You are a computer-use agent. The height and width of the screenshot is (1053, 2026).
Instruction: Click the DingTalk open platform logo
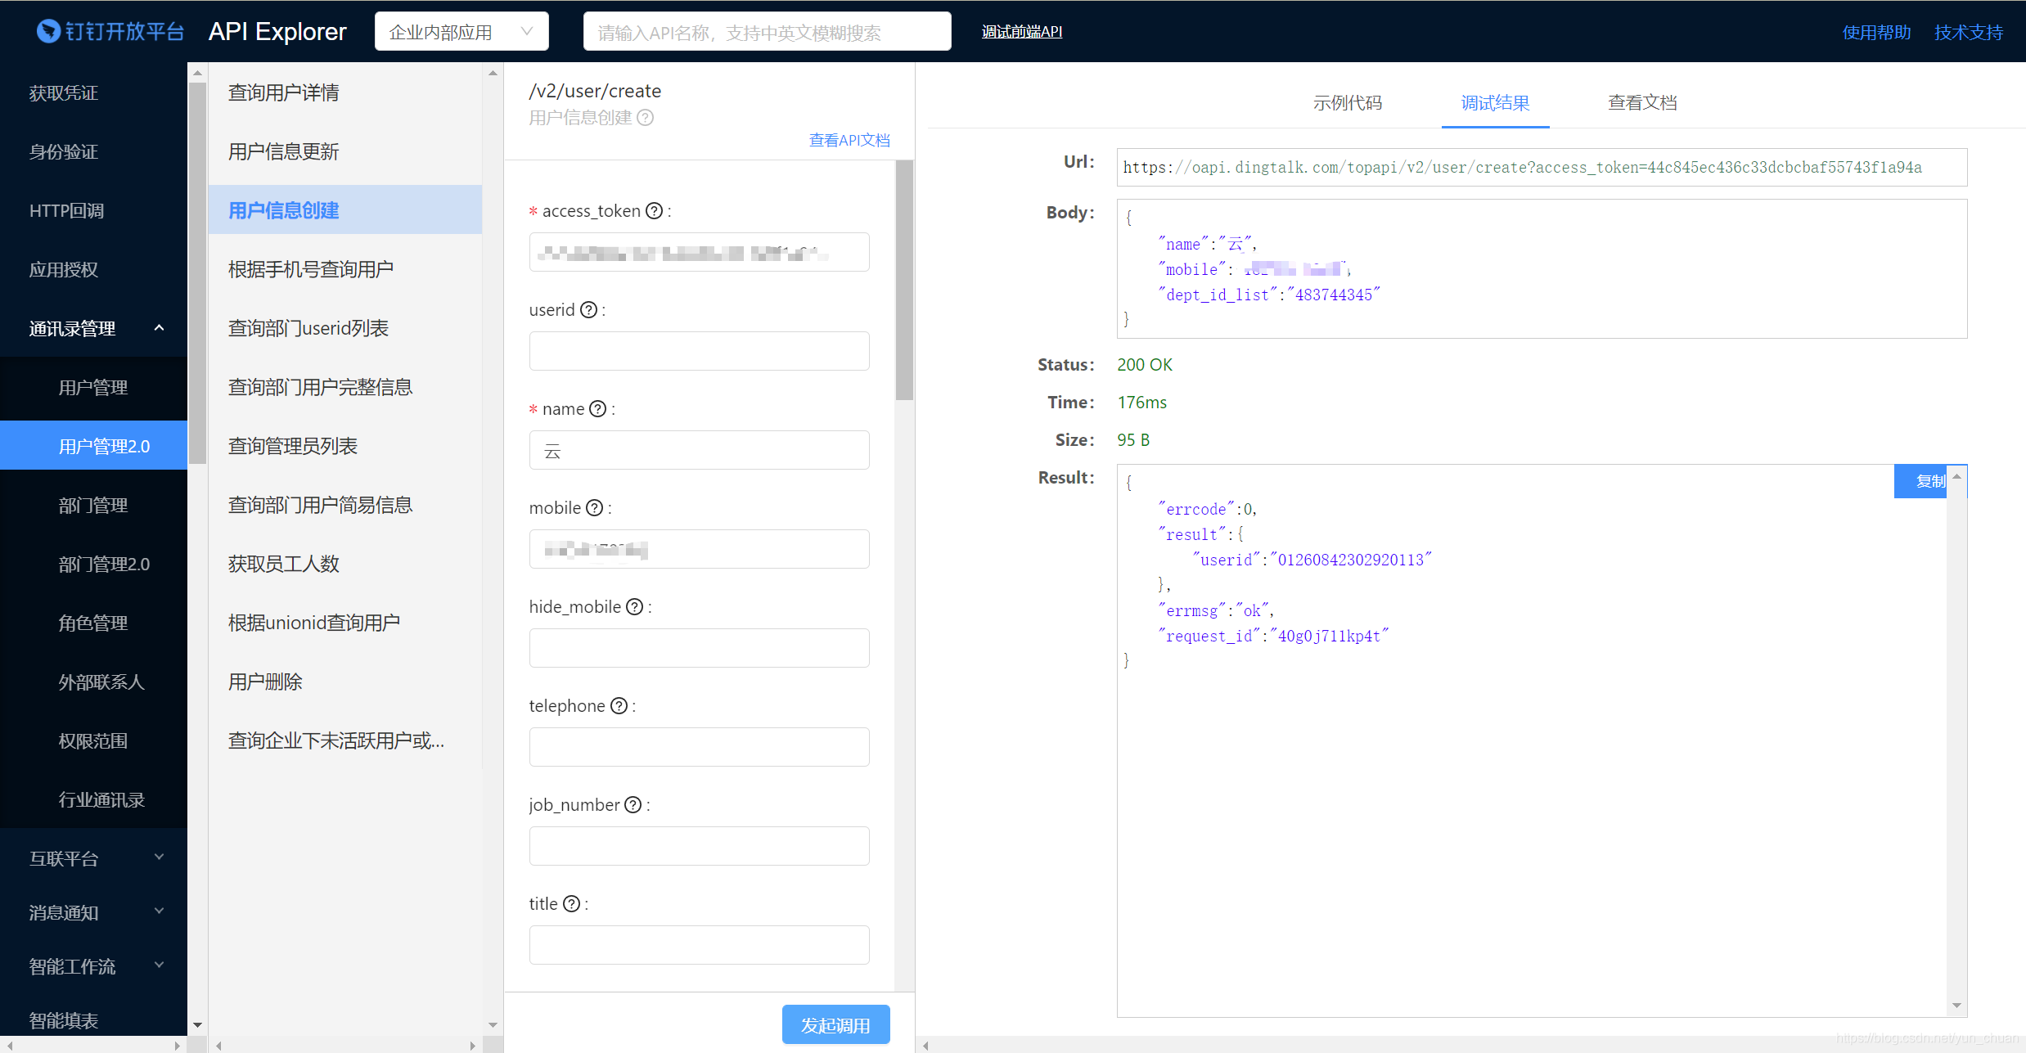point(110,31)
